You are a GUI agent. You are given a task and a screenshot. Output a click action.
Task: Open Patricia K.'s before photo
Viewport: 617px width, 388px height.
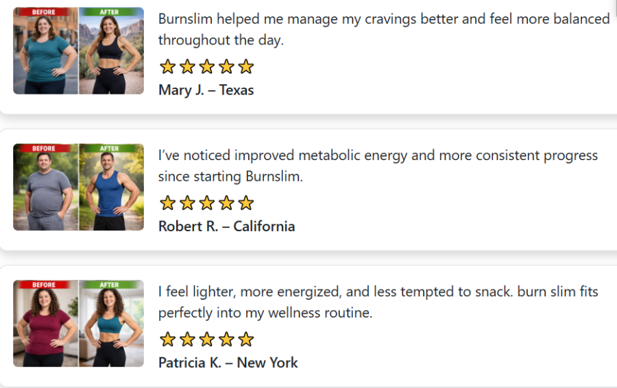click(46, 327)
